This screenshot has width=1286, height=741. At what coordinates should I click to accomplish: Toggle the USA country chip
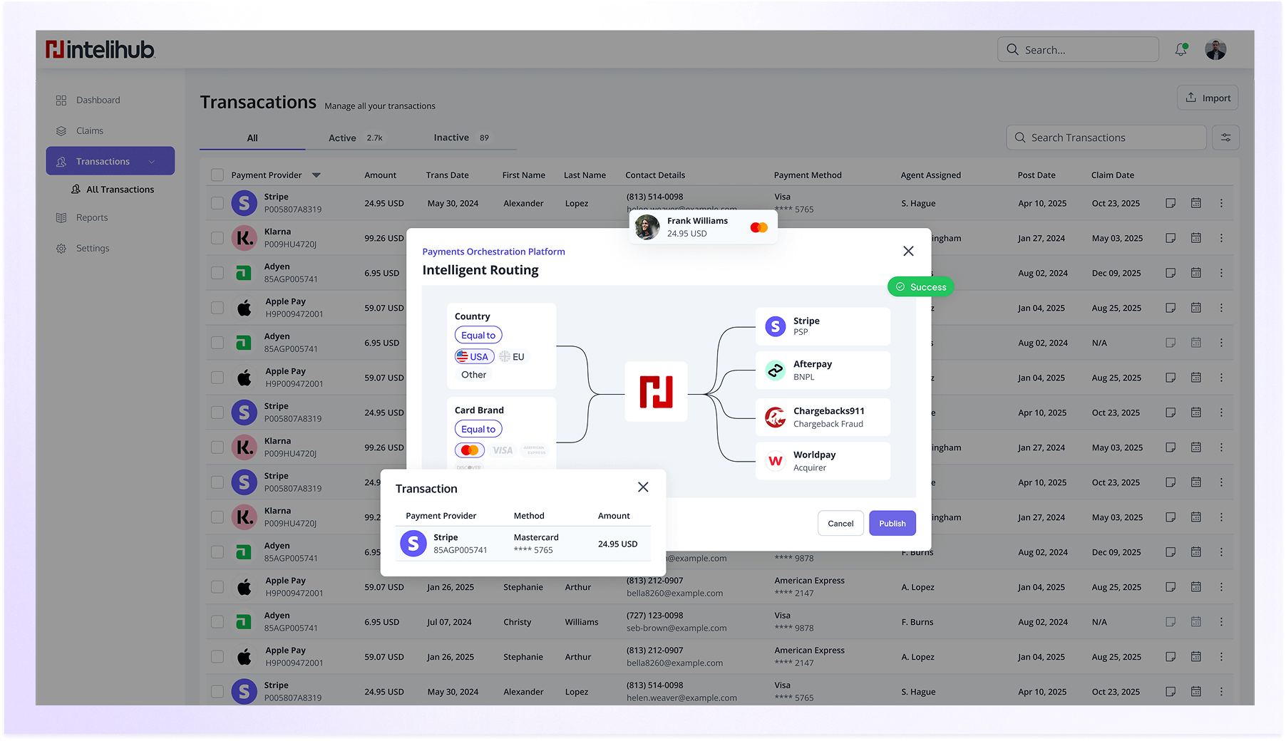pyautogui.click(x=474, y=356)
